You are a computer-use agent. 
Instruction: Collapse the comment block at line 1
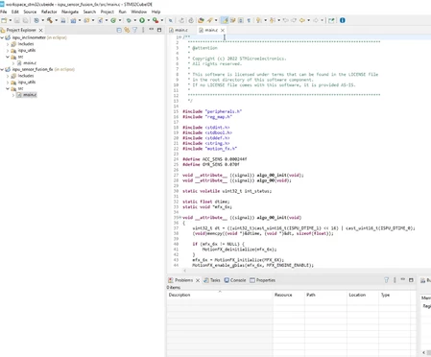180,37
